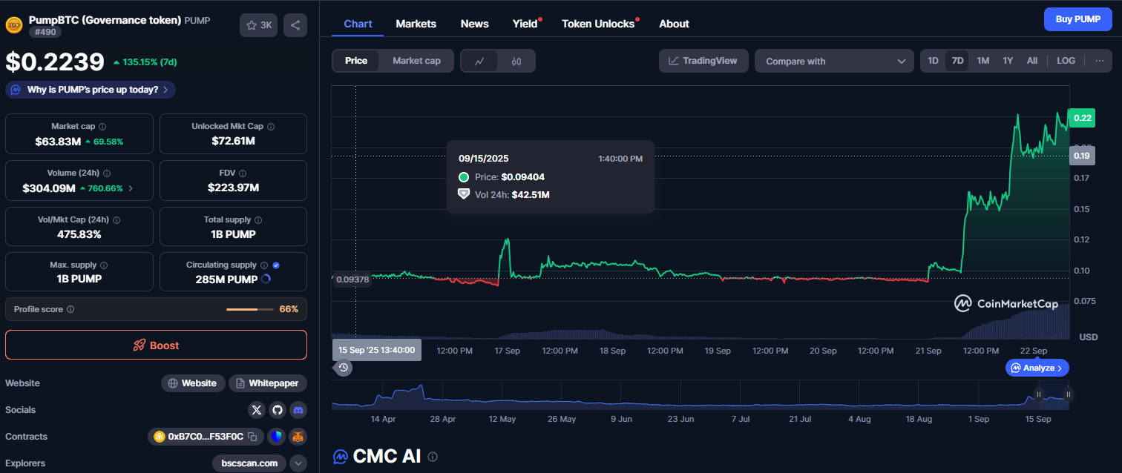Open the News tab
The width and height of the screenshot is (1122, 473).
pyautogui.click(x=475, y=24)
